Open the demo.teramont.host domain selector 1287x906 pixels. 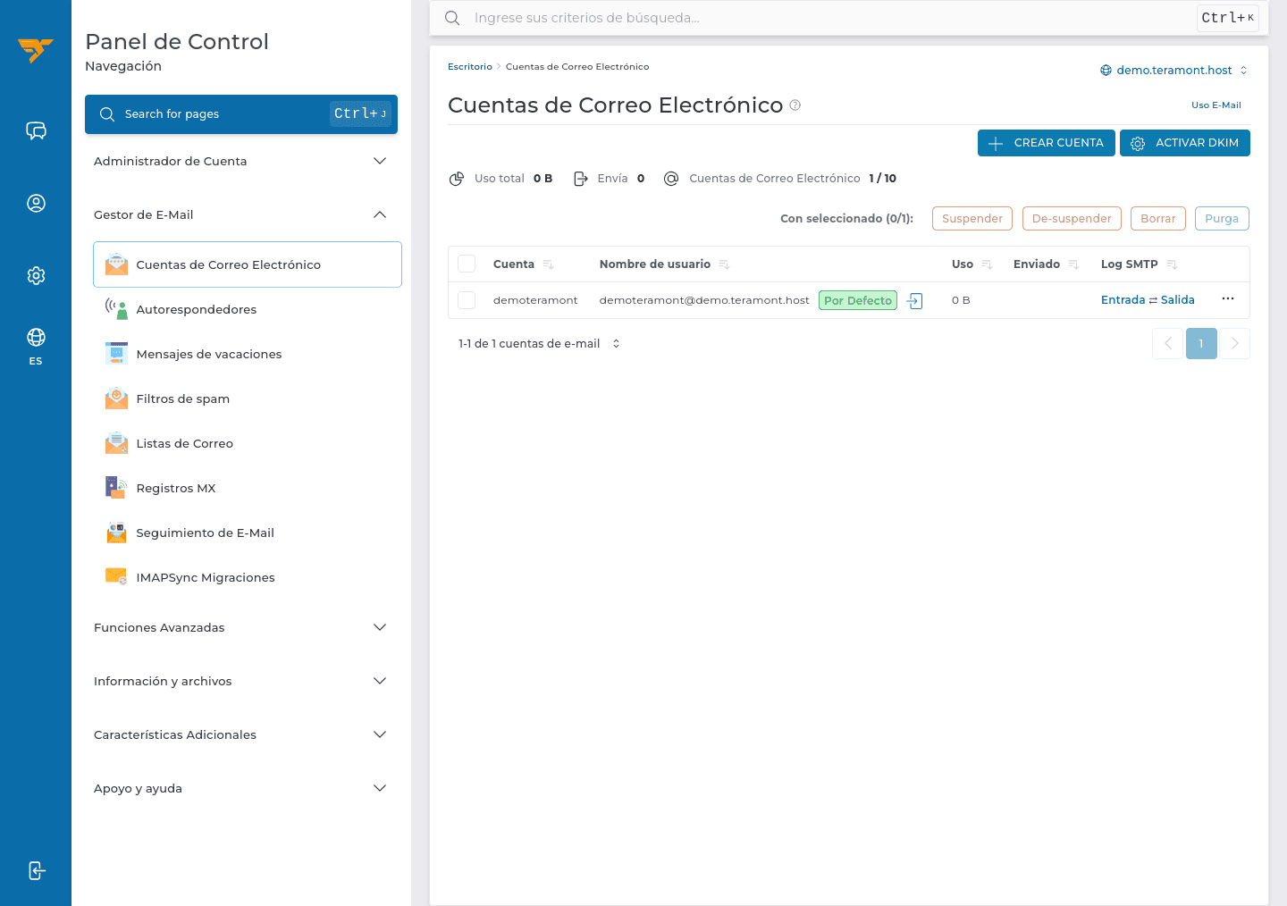[x=1173, y=70]
